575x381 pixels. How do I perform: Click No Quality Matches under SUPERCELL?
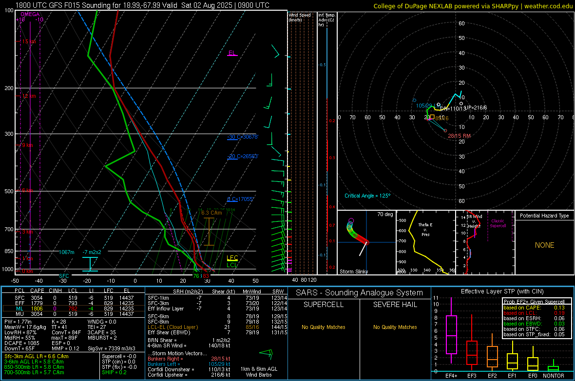(324, 327)
